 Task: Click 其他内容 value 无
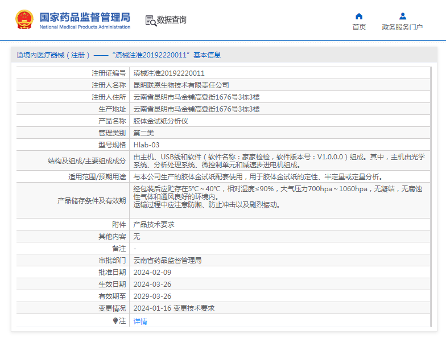[137, 237]
